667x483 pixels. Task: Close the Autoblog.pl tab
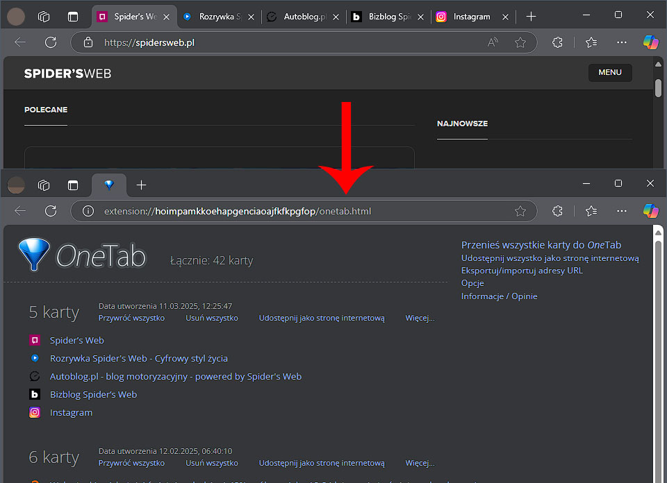click(336, 17)
